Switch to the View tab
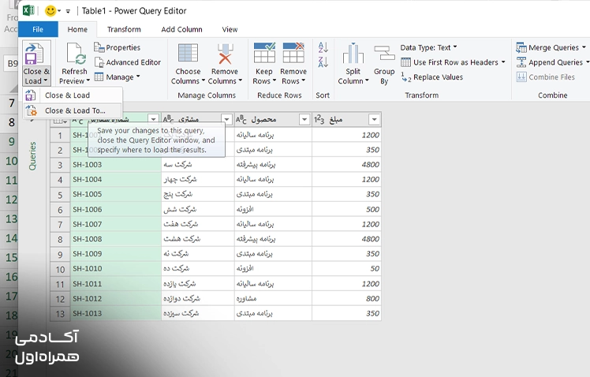Viewport: 590px width, 377px height. (230, 29)
